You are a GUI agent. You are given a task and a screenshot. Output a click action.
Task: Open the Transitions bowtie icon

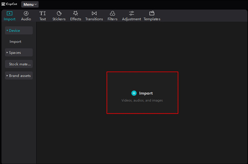pyautogui.click(x=94, y=14)
